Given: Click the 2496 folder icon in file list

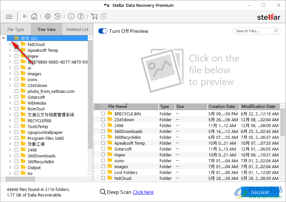Looking at the screenshot, I should (110, 125).
